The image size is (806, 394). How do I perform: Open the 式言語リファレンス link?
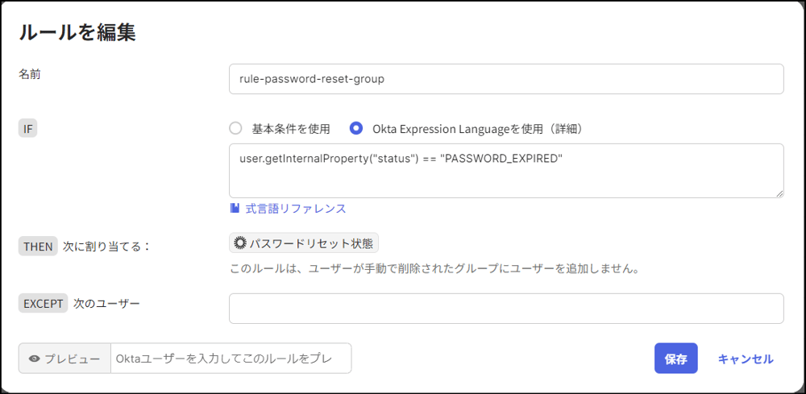(295, 208)
